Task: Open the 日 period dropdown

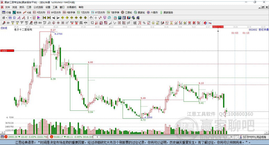Action: click(5, 18)
